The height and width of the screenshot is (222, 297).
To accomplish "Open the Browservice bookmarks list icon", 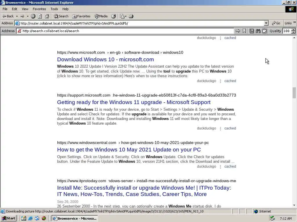I will 252,31.
